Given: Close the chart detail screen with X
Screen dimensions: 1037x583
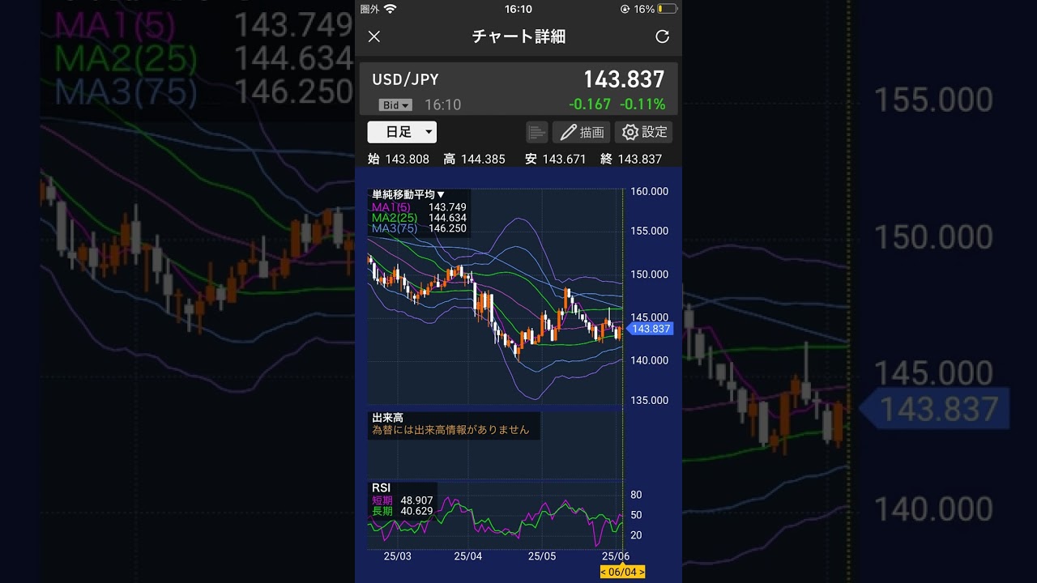Looking at the screenshot, I should coord(374,36).
